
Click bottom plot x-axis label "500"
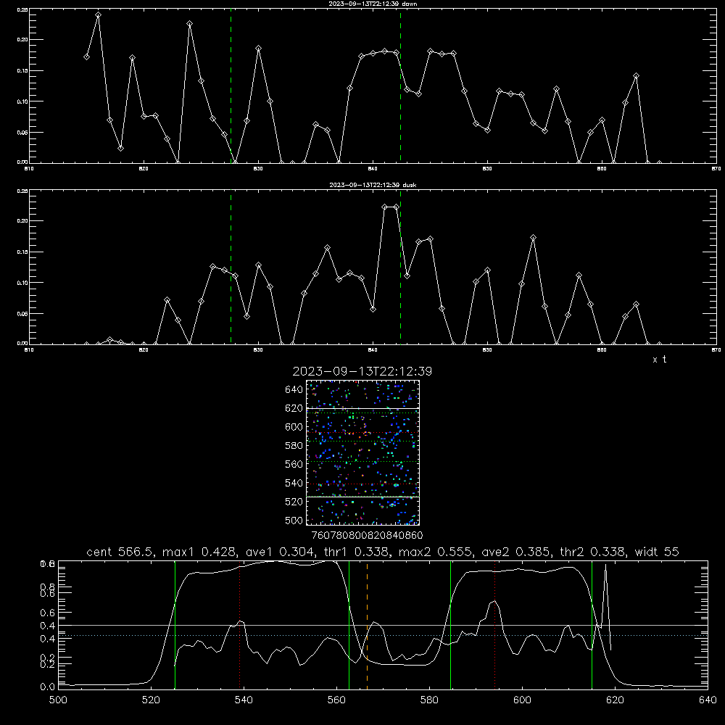click(58, 700)
